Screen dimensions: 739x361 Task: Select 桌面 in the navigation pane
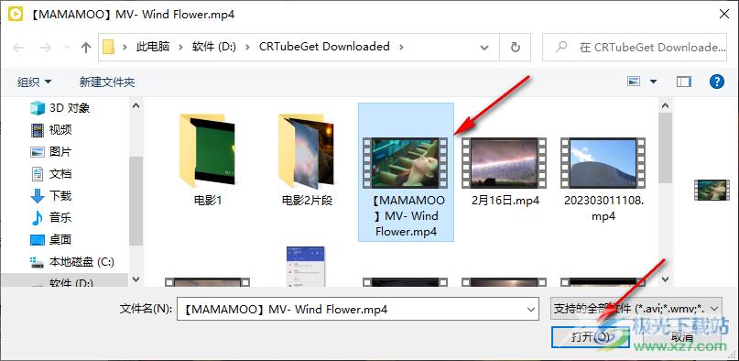click(x=51, y=239)
